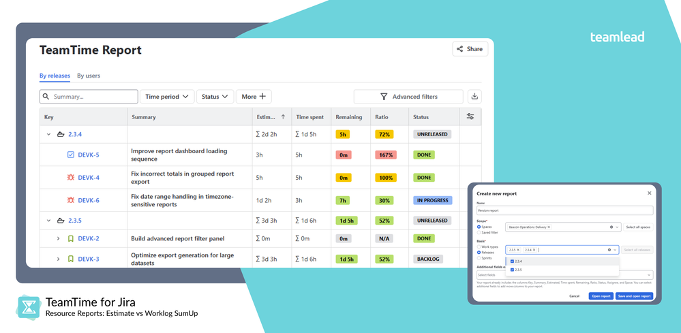Click the BACKLOG status badge
This screenshot has width=681, height=333.
(x=428, y=259)
